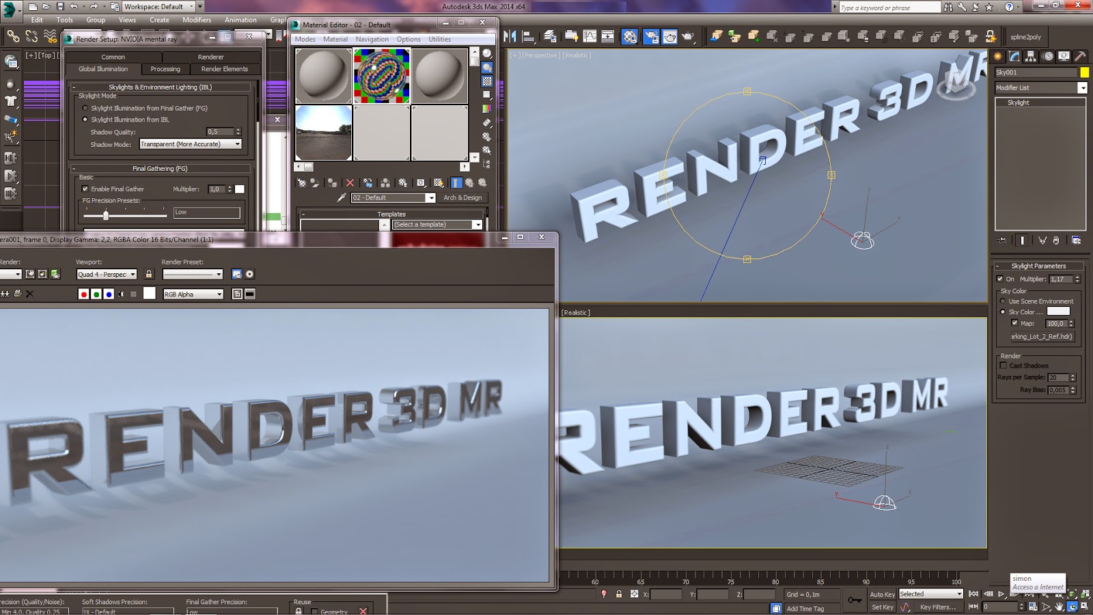Click the Render Production teapot icon
This screenshot has width=1093, height=615.
[x=688, y=36]
